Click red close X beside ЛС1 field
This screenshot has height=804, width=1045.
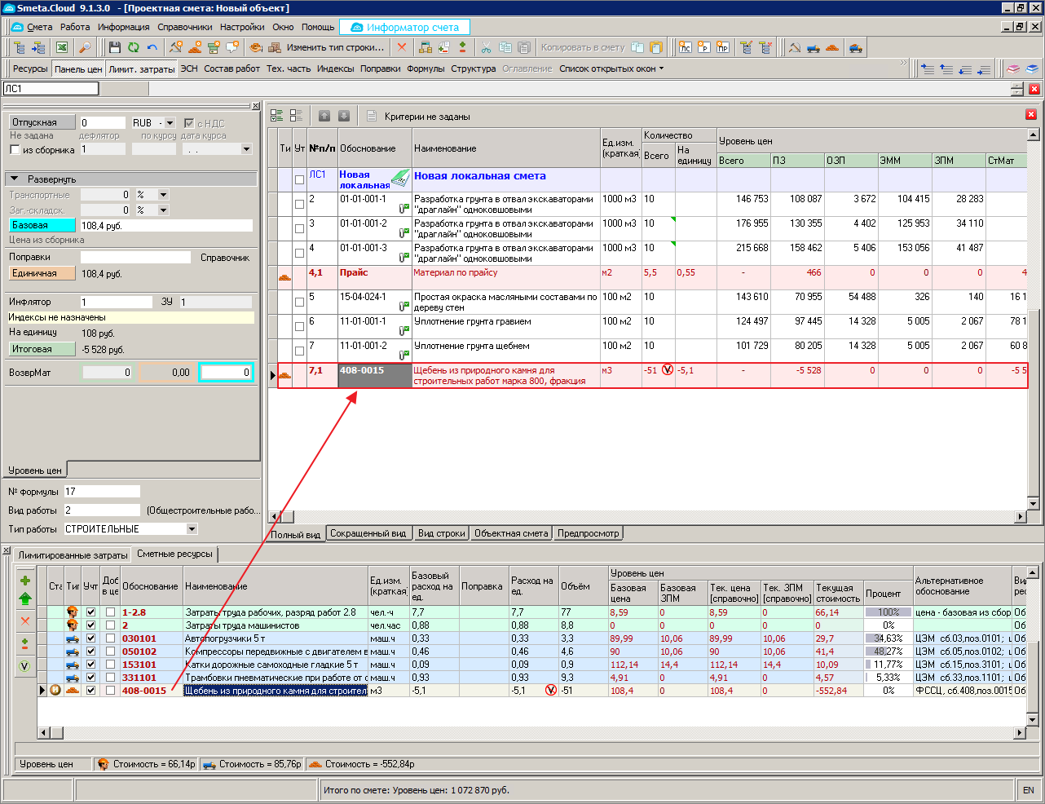click(1034, 89)
